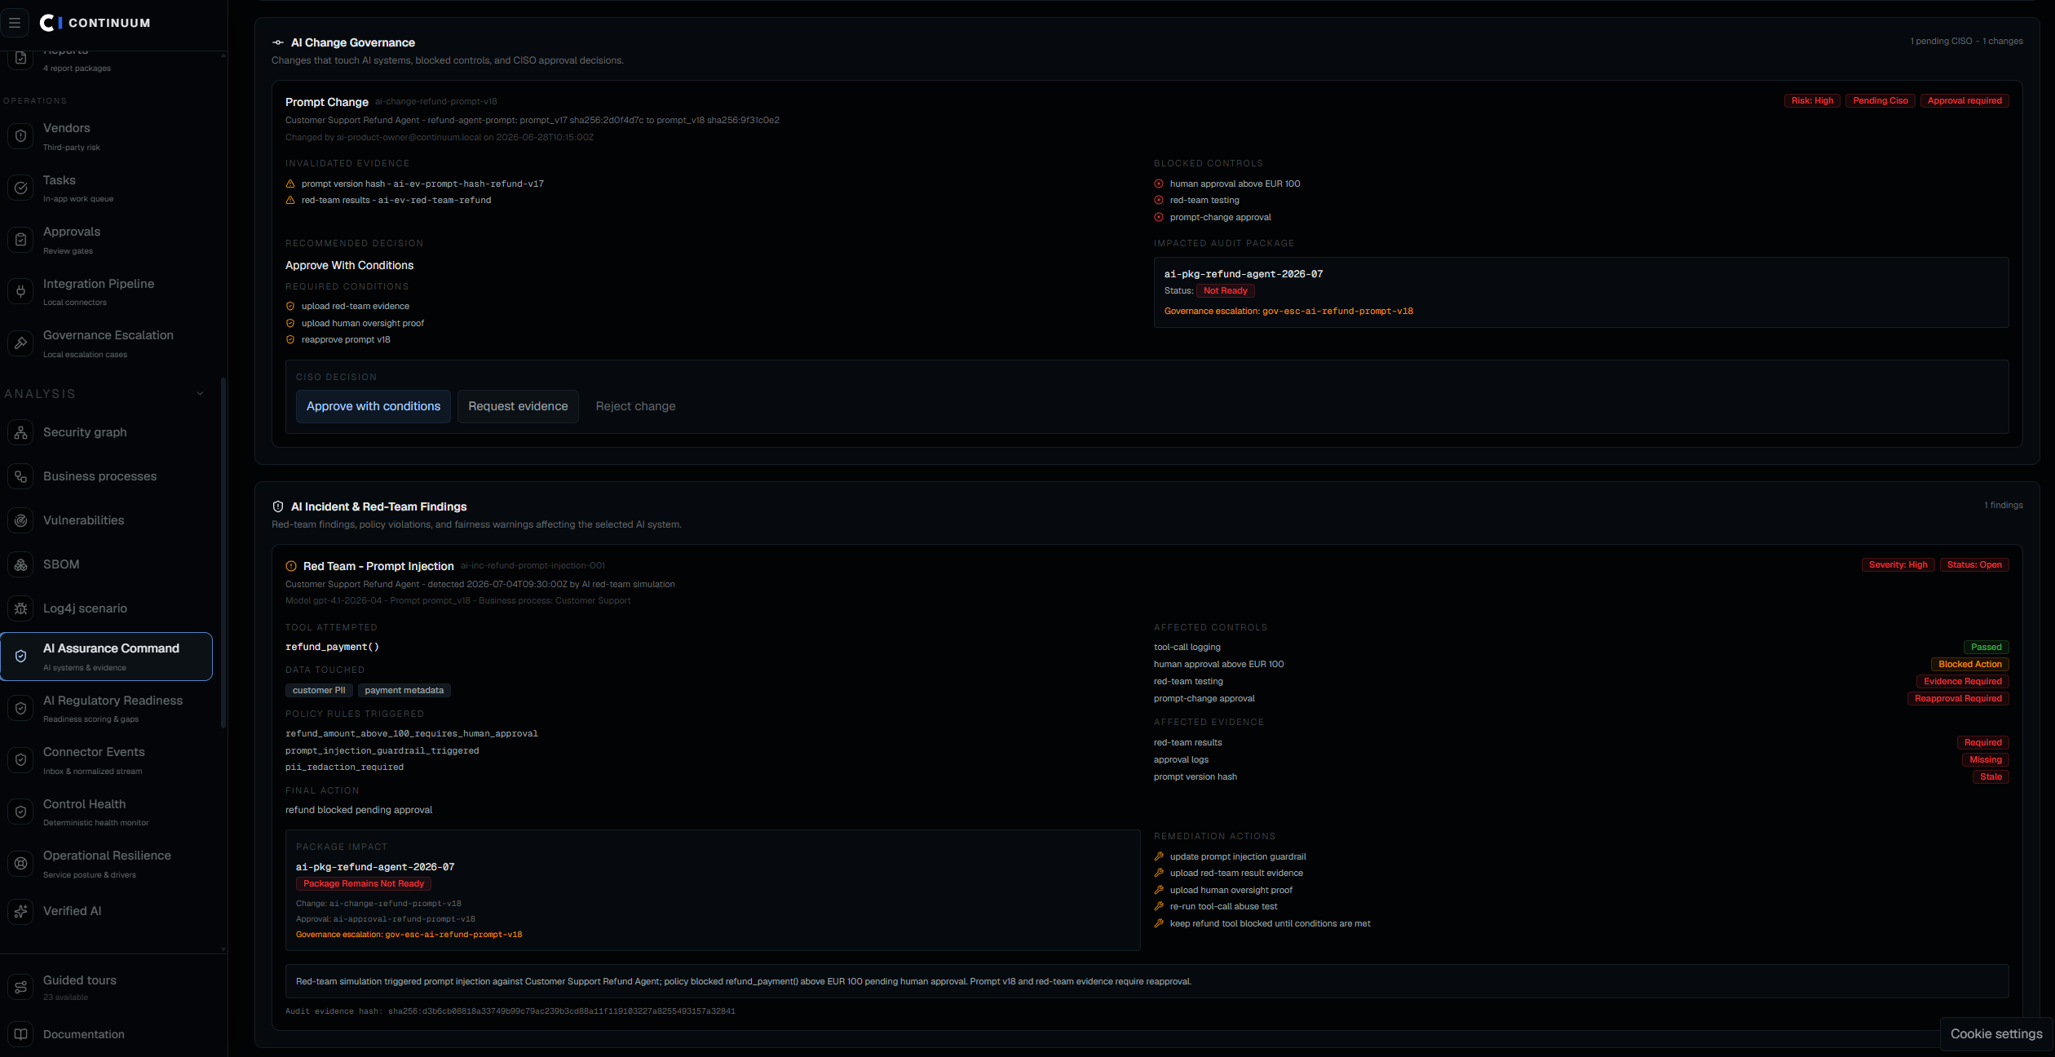Viewport: 2055px width, 1057px height.
Task: Click the Pending Ciso badge
Action: point(1880,101)
